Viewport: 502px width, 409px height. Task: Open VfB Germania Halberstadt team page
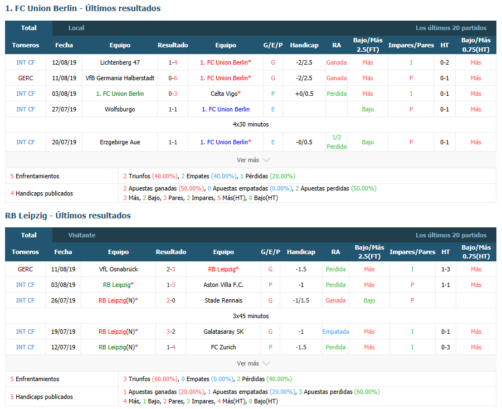(x=120, y=78)
